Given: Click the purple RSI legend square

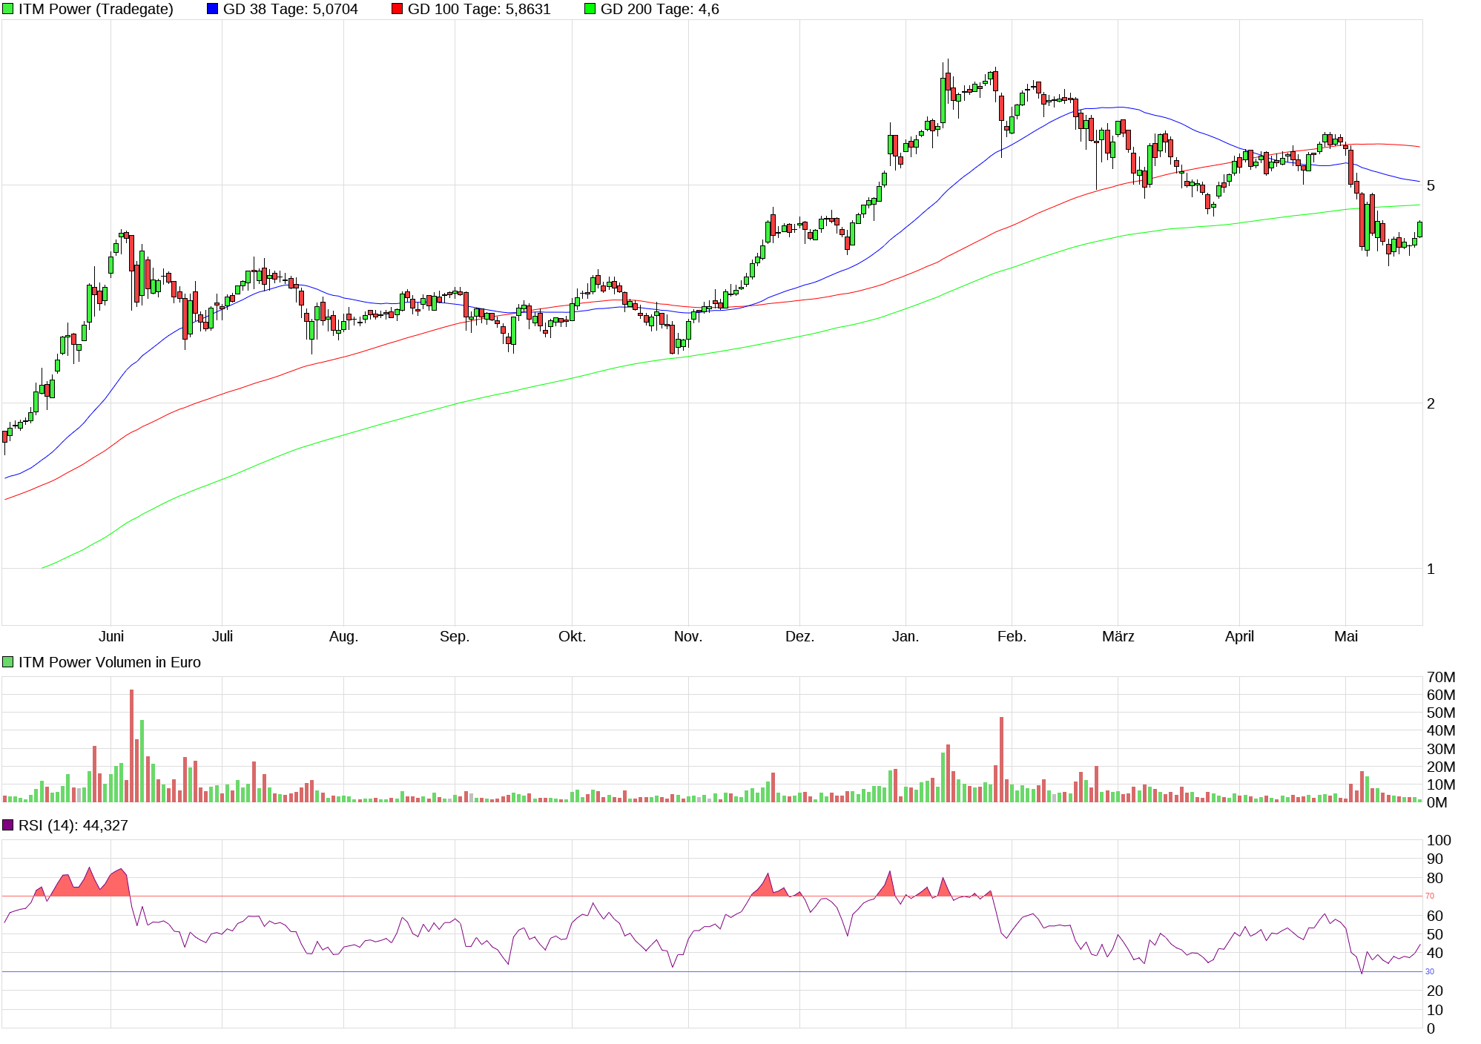Looking at the screenshot, I should click(8, 825).
